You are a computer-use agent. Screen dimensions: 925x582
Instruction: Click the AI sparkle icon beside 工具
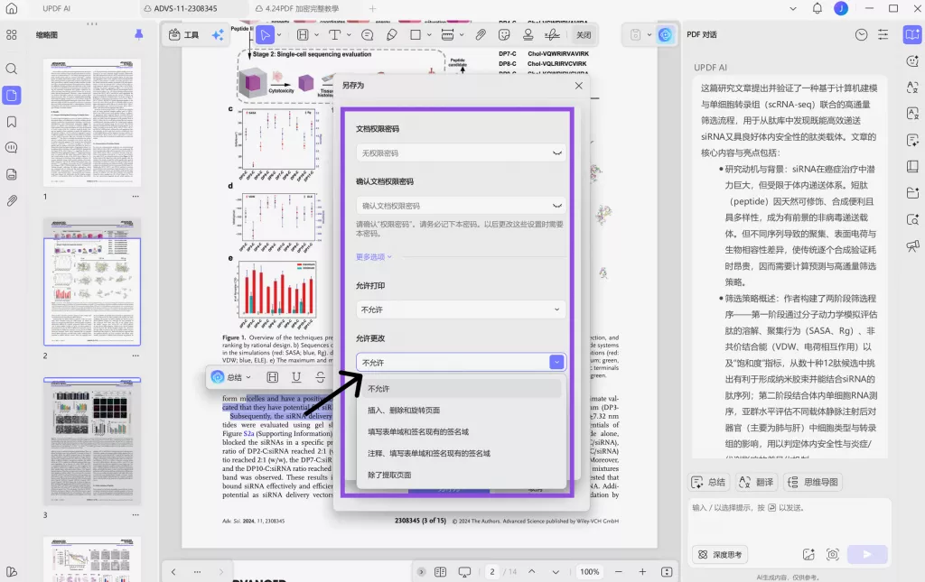(218, 35)
